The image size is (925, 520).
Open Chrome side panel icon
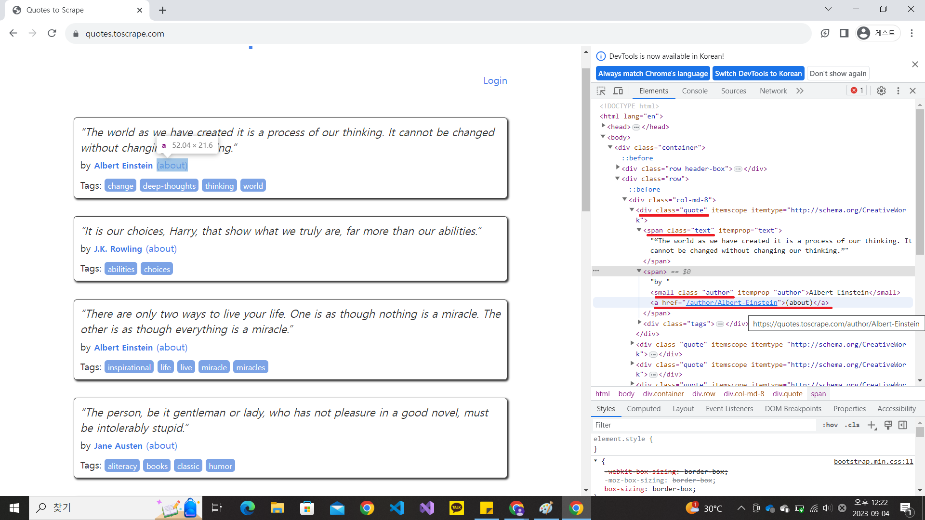tap(844, 33)
